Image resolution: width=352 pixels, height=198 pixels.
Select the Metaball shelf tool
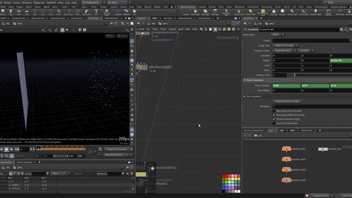click(x=127, y=12)
